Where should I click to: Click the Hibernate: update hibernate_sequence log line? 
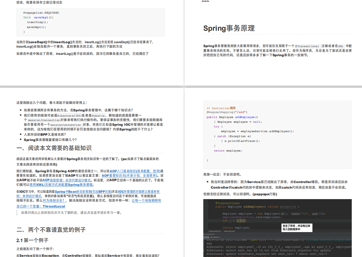[x=266, y=254]
